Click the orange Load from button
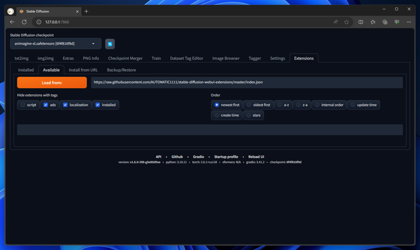This screenshot has width=420, height=250. point(52,83)
